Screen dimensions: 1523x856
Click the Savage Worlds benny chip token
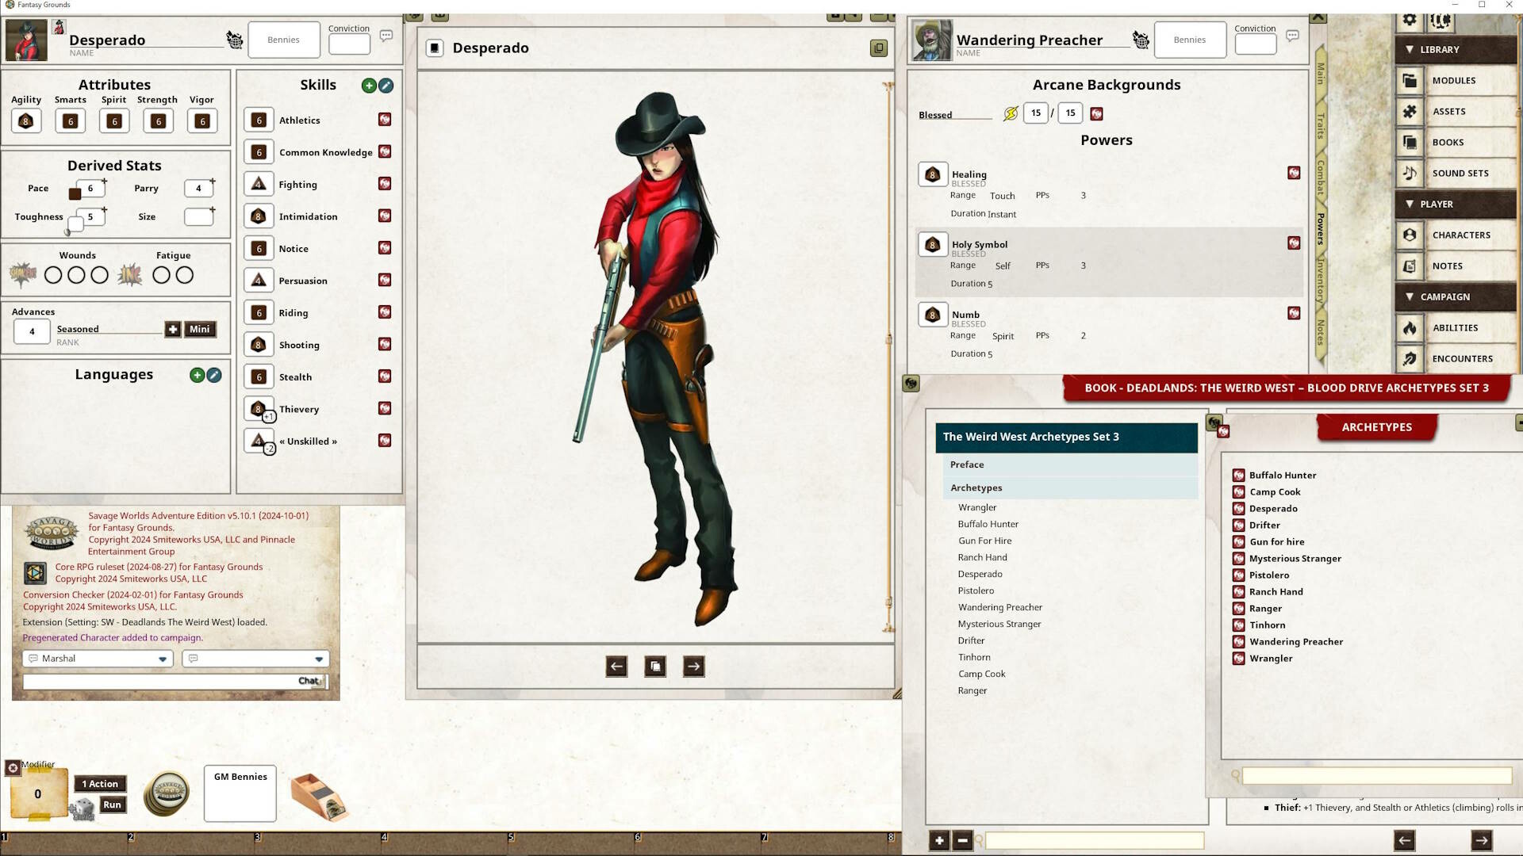[167, 792]
